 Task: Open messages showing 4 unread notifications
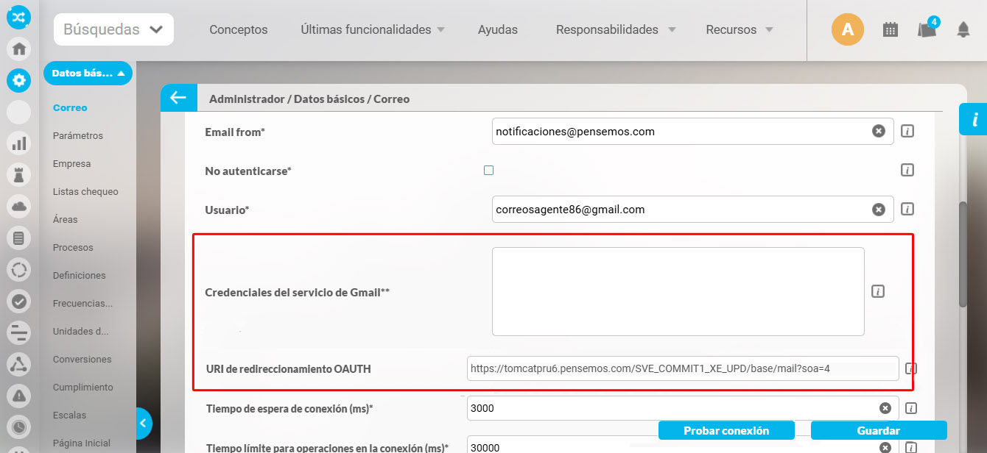(x=927, y=30)
